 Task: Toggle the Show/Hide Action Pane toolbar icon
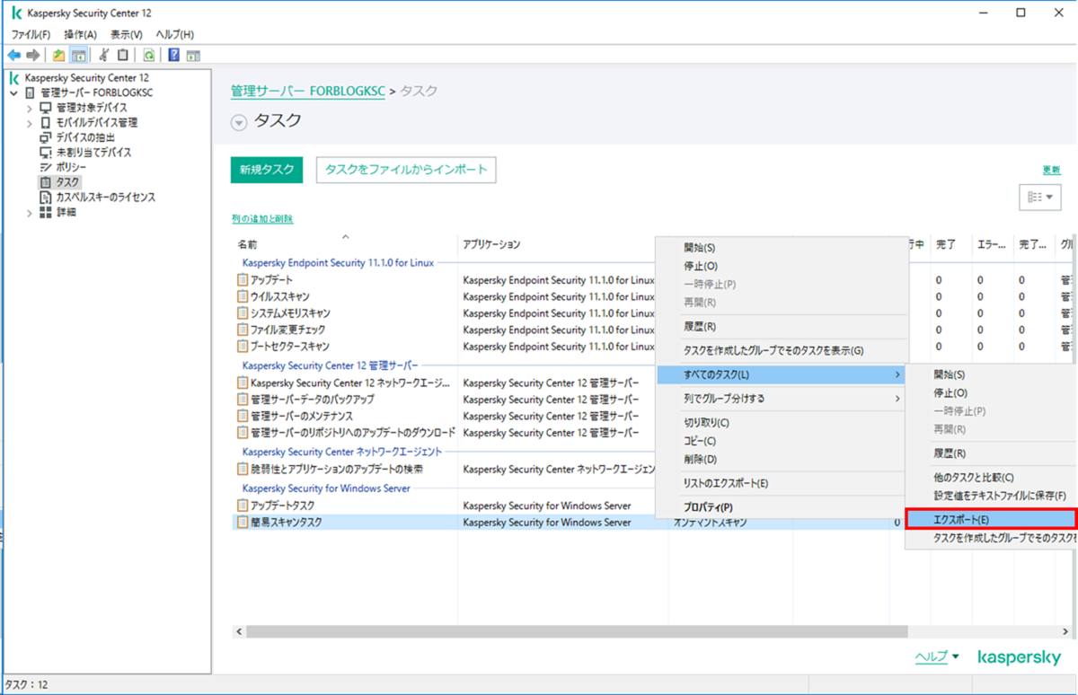(193, 55)
